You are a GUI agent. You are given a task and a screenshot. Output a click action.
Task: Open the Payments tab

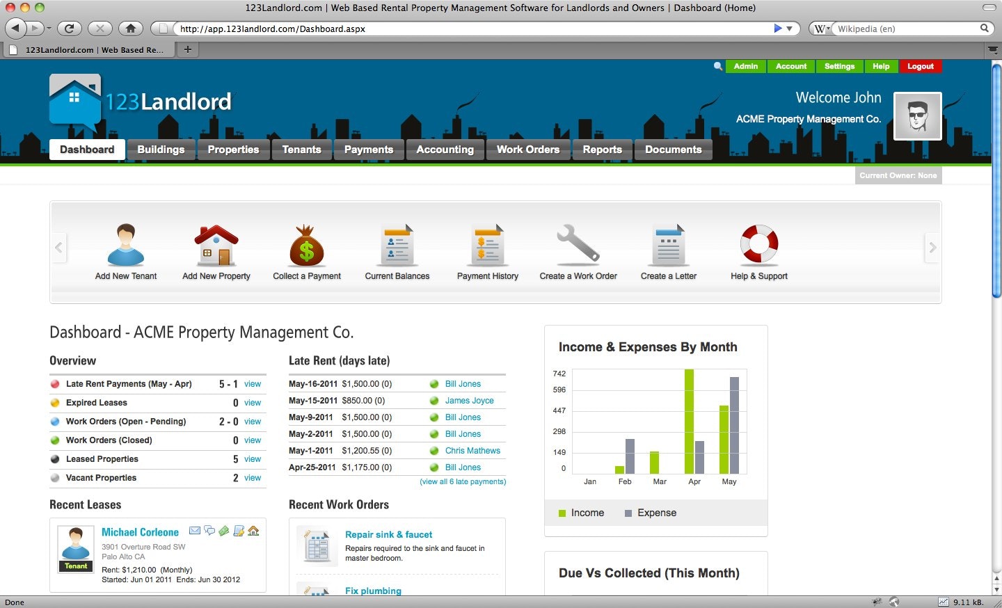369,150
